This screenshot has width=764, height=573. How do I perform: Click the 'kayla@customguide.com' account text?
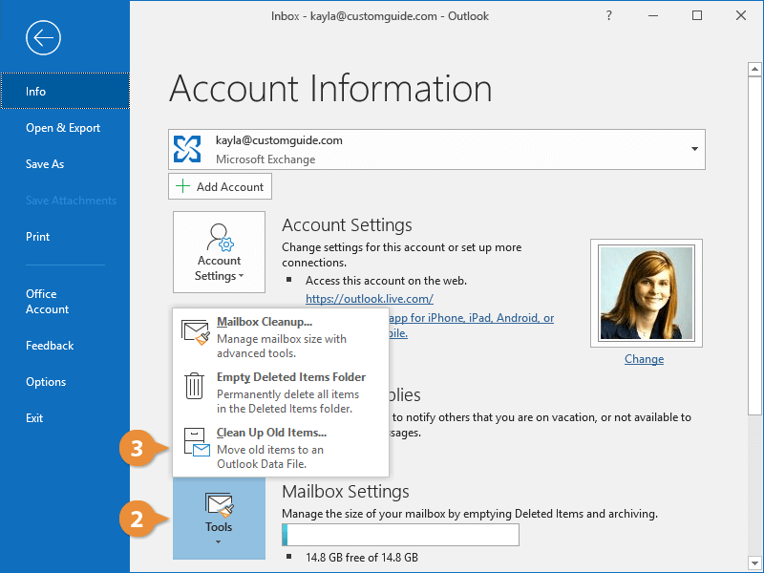pos(279,140)
